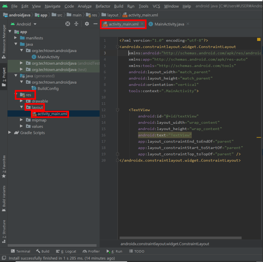Open the Edit menu
This screenshot has height=262, width=263.
tap(25, 6)
